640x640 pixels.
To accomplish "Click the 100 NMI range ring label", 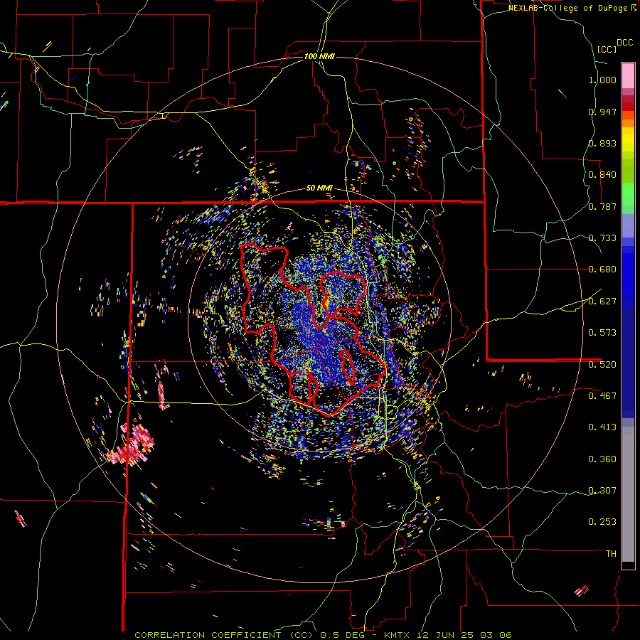I will click(x=319, y=56).
